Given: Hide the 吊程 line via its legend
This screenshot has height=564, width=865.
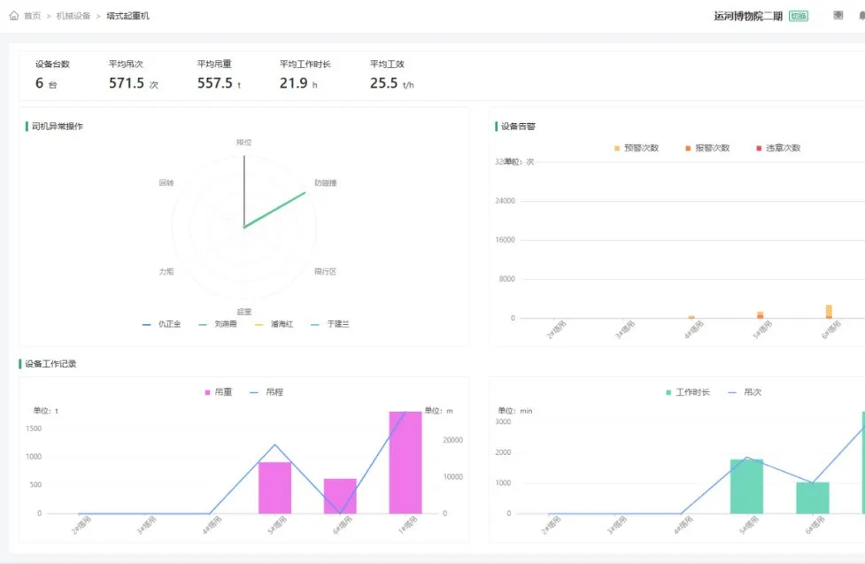Looking at the screenshot, I should [266, 392].
